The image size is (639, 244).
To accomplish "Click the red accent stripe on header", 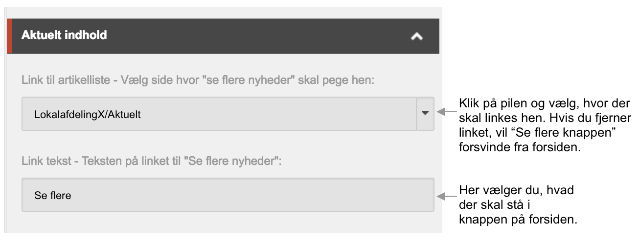I will pos(9,36).
